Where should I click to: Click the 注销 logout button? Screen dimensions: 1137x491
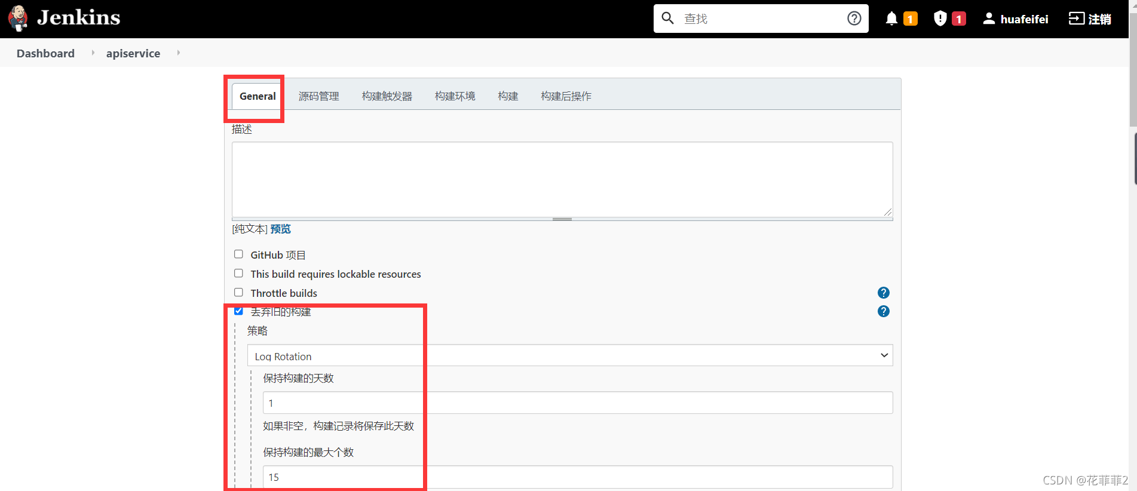pyautogui.click(x=1090, y=19)
